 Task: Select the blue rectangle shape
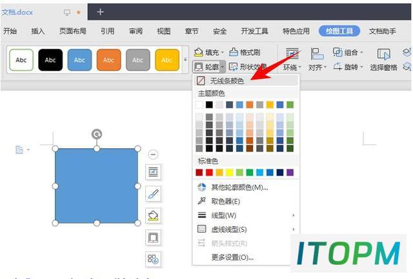pos(96,186)
